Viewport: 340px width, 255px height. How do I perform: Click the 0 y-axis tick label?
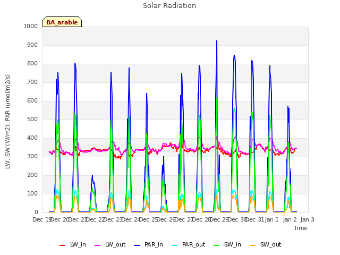point(36,212)
